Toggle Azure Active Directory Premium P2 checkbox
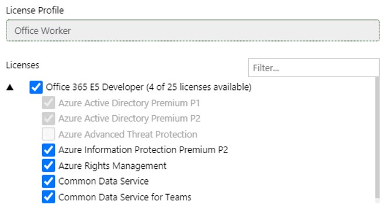The image size is (381, 215). (x=49, y=119)
